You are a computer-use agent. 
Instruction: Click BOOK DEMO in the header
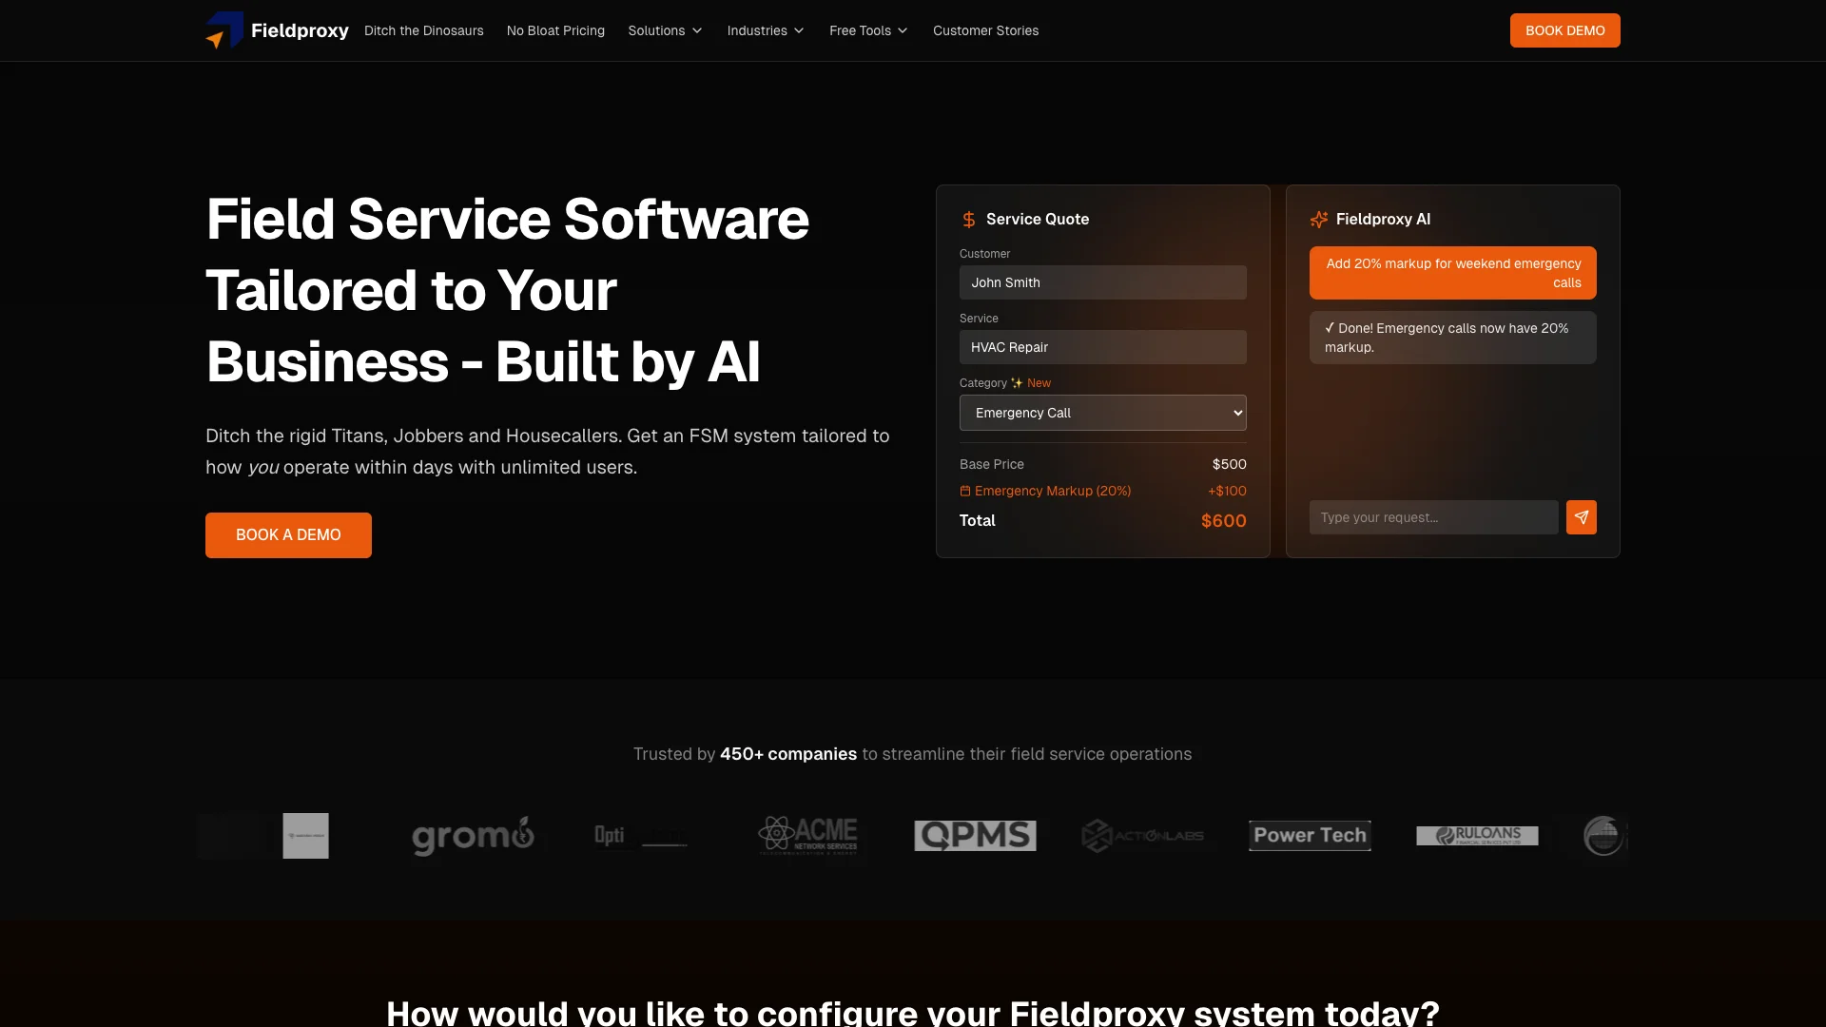pos(1564,30)
